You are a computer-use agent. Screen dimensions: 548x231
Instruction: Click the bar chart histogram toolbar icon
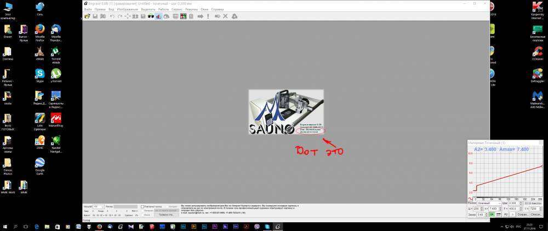(158, 17)
